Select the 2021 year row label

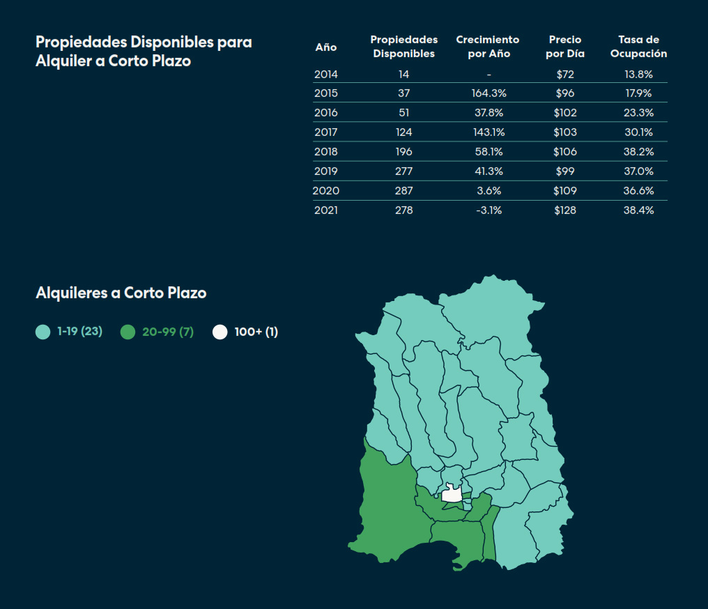(x=325, y=210)
